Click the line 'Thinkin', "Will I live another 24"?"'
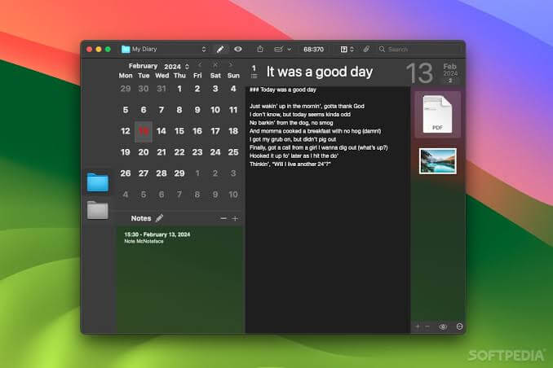The image size is (553, 368). pos(290,164)
